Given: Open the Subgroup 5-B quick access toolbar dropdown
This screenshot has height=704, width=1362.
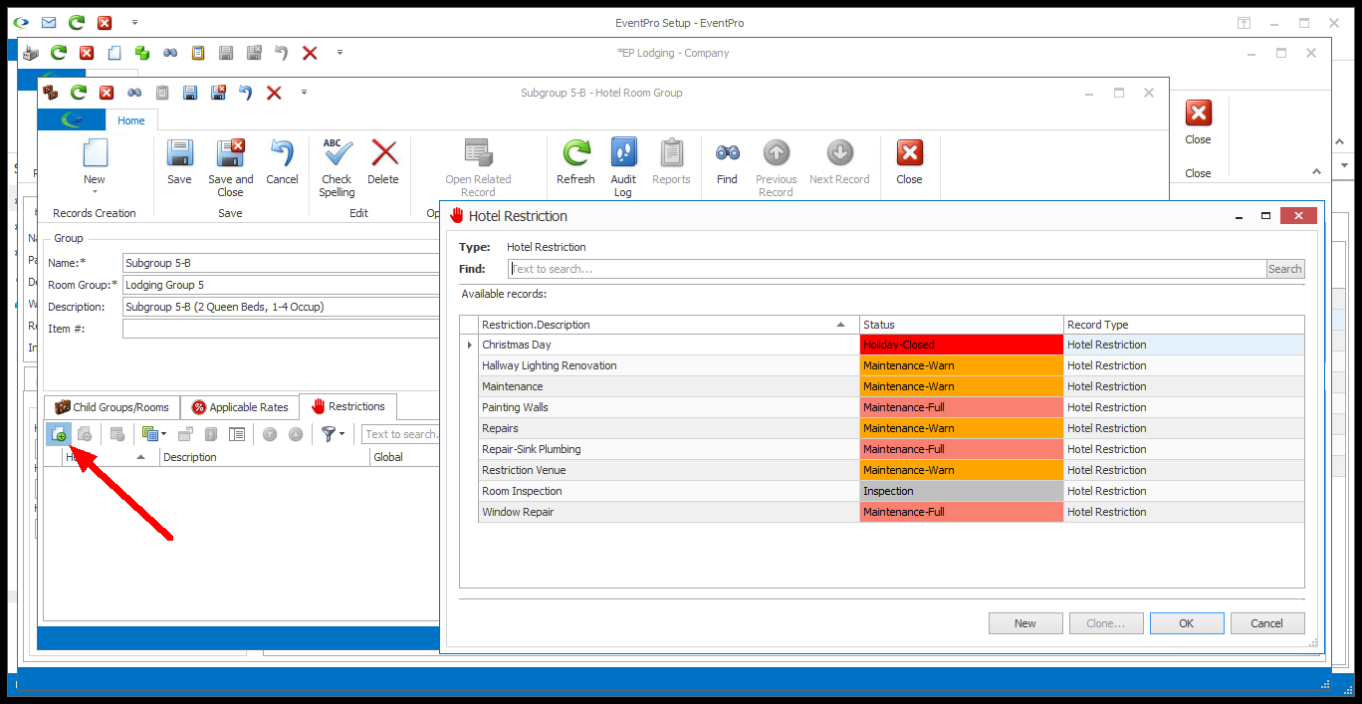Looking at the screenshot, I should coord(304,93).
